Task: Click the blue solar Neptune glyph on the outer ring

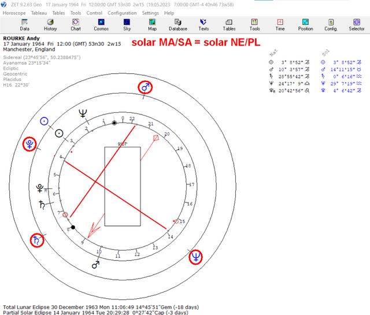Action: click(195, 257)
